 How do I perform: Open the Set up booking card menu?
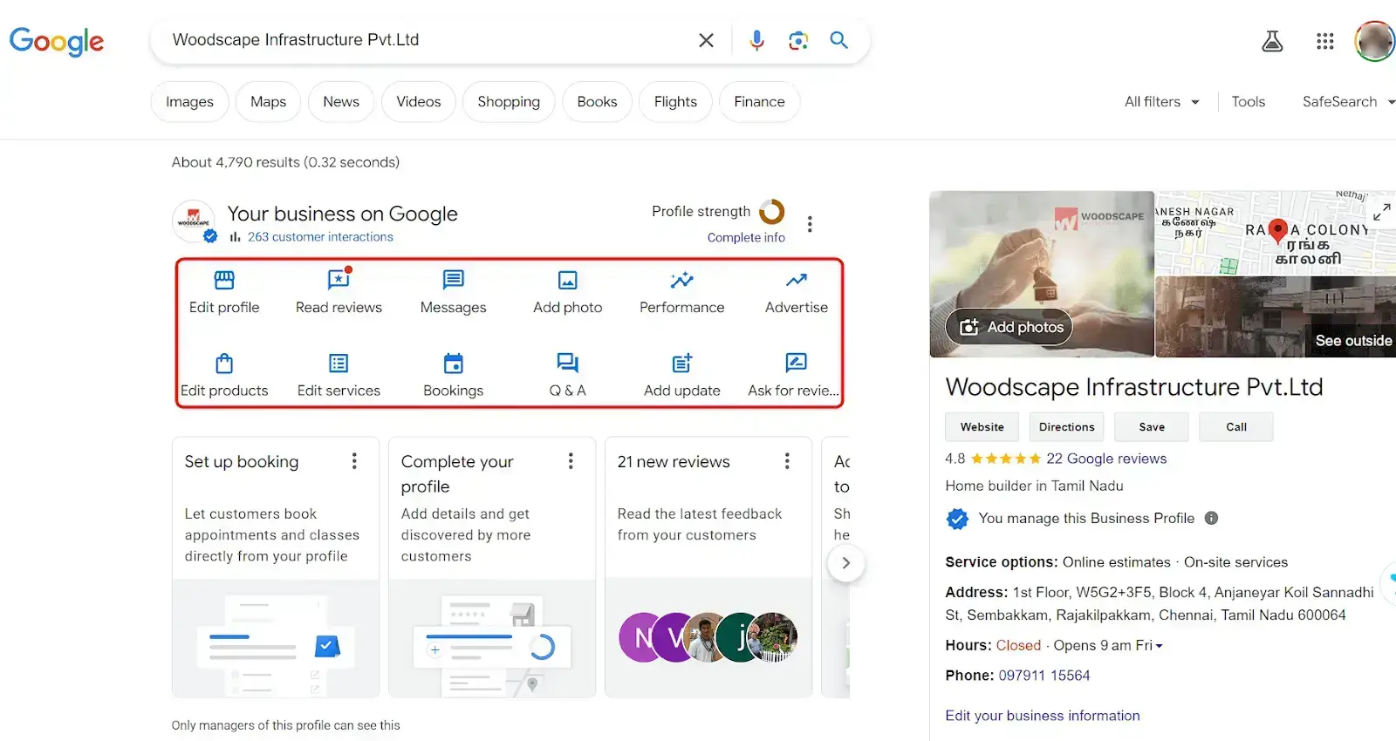coord(354,461)
